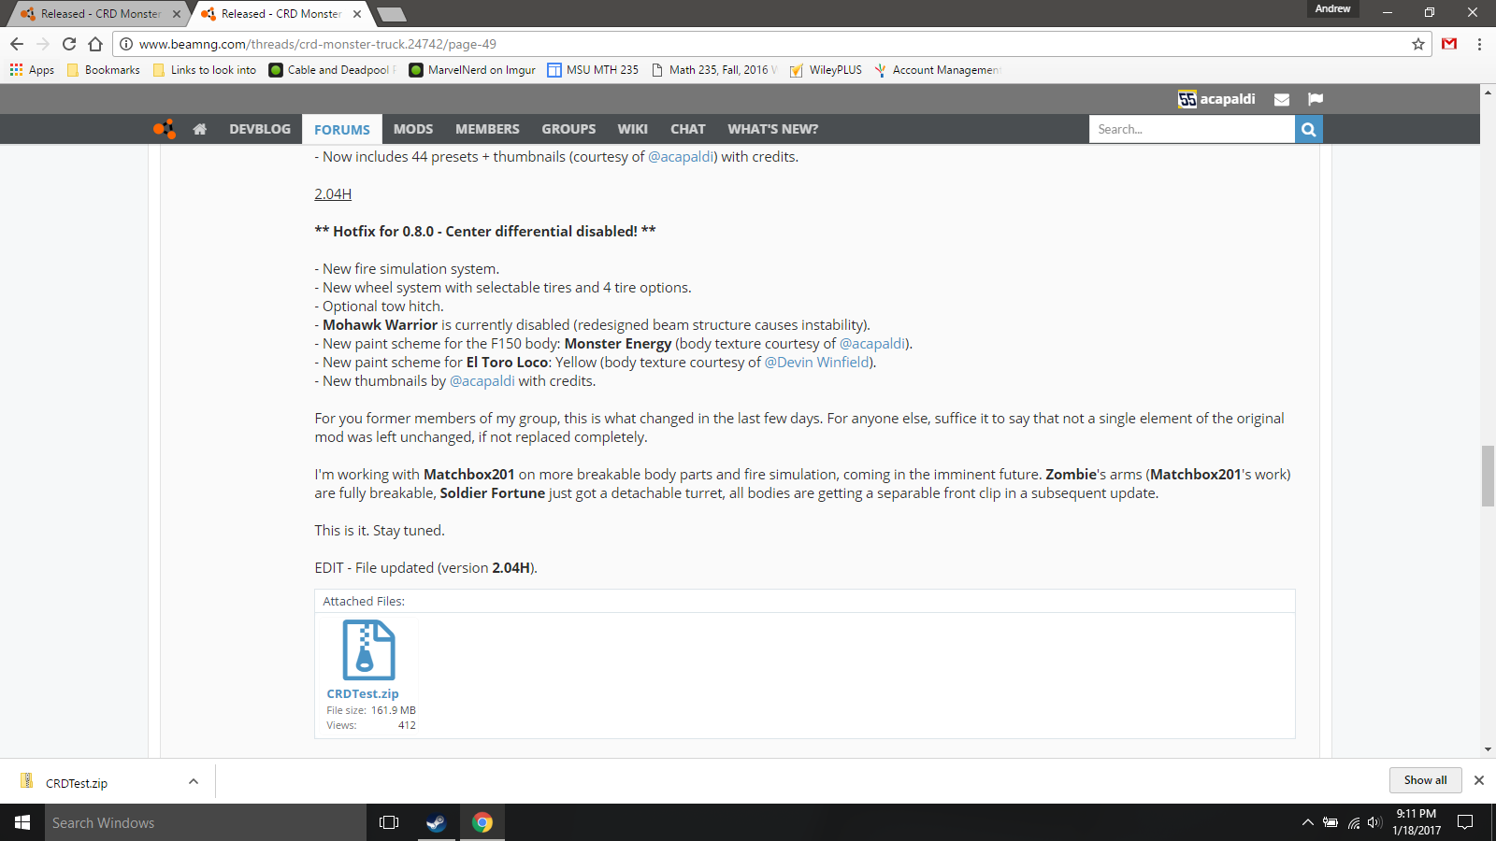This screenshot has height=841, width=1496.
Task: Click the Show all downloads button
Action: pyautogui.click(x=1425, y=780)
